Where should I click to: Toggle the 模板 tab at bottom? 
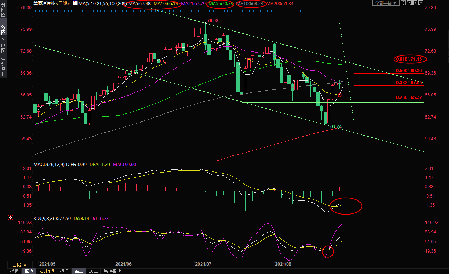[x=29, y=271]
